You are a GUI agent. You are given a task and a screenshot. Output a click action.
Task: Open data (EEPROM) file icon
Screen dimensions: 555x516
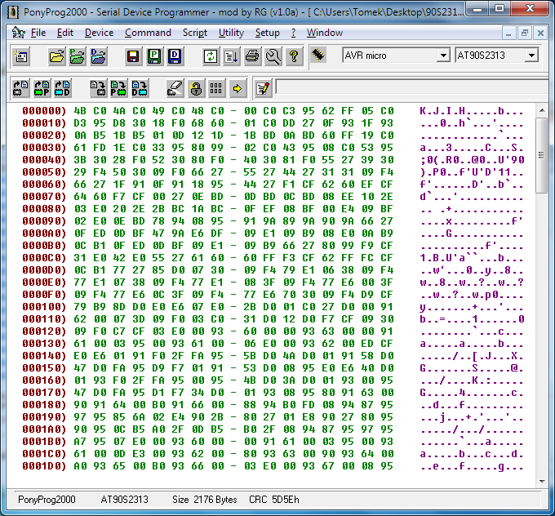(x=98, y=56)
